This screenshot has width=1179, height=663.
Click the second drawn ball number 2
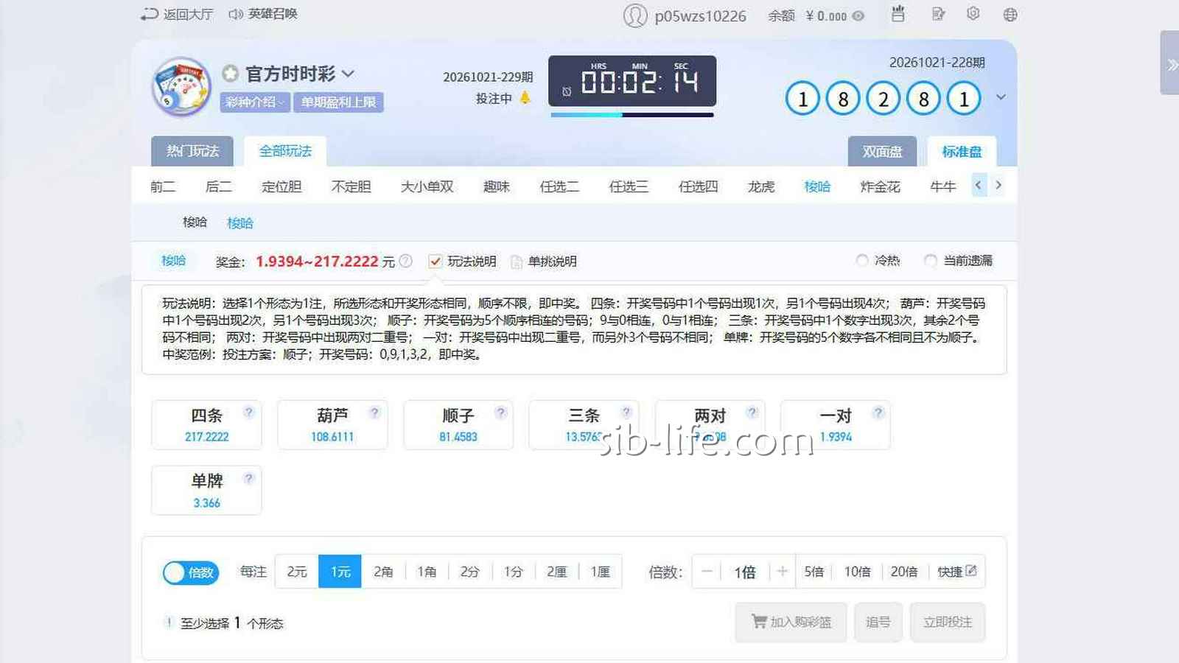[x=883, y=99]
